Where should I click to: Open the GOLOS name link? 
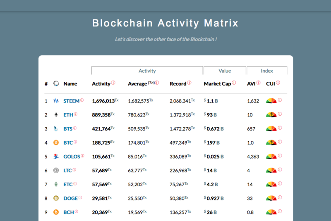(72, 157)
